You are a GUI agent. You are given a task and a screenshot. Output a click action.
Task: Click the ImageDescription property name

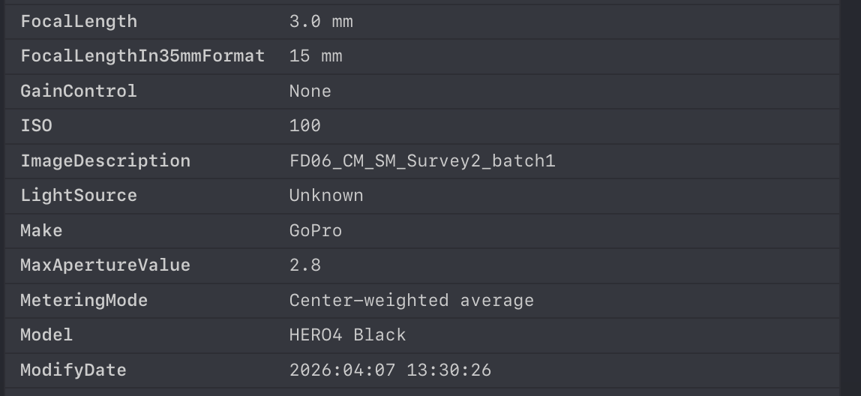click(105, 161)
